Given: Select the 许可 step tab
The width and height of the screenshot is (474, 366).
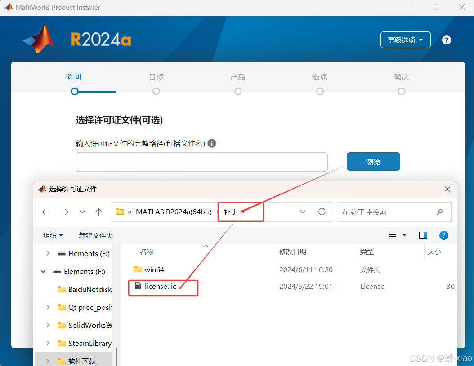Looking at the screenshot, I should 74,77.
